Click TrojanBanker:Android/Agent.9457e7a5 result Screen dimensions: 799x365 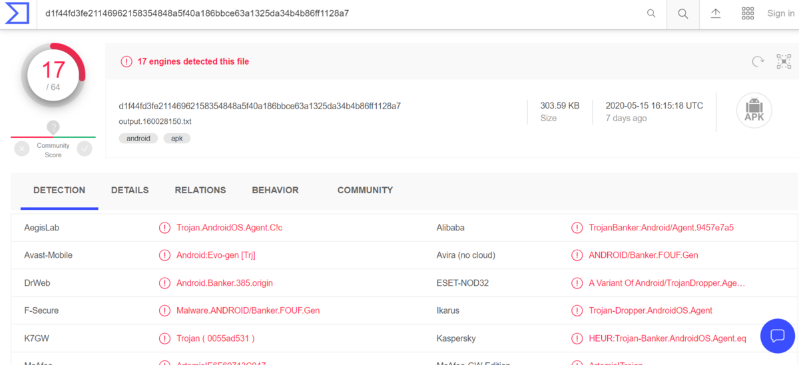point(661,228)
